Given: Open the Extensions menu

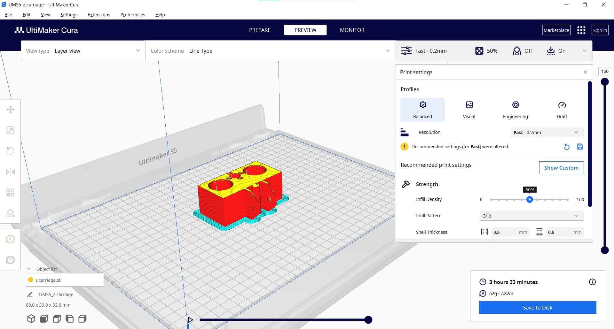Looking at the screenshot, I should pyautogui.click(x=99, y=15).
